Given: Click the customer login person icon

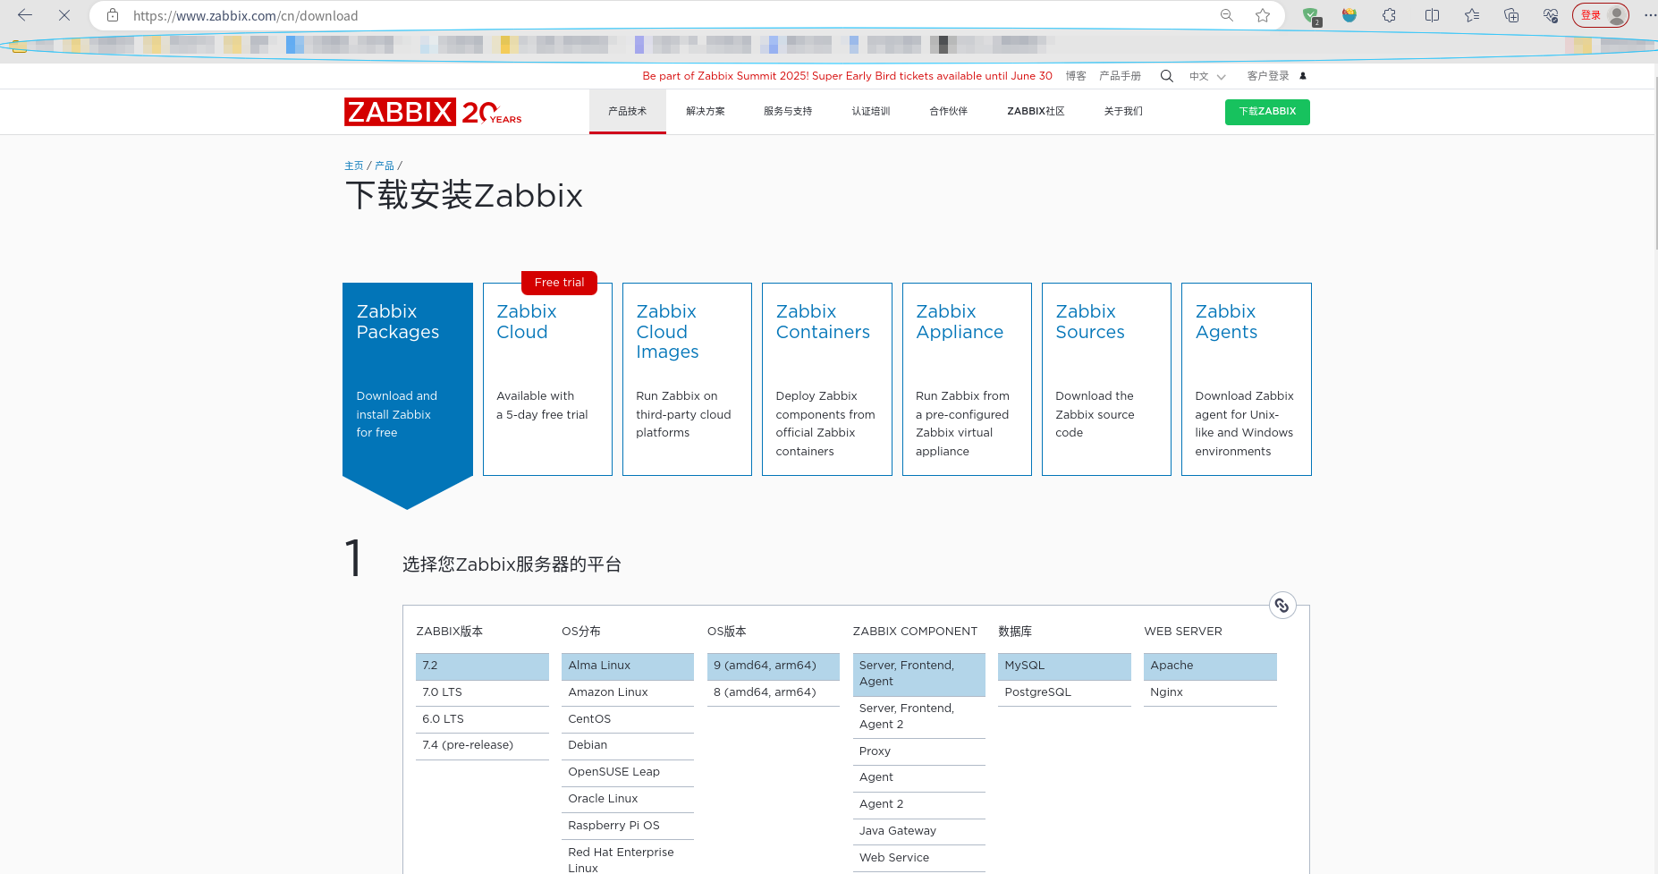Looking at the screenshot, I should tap(1303, 76).
